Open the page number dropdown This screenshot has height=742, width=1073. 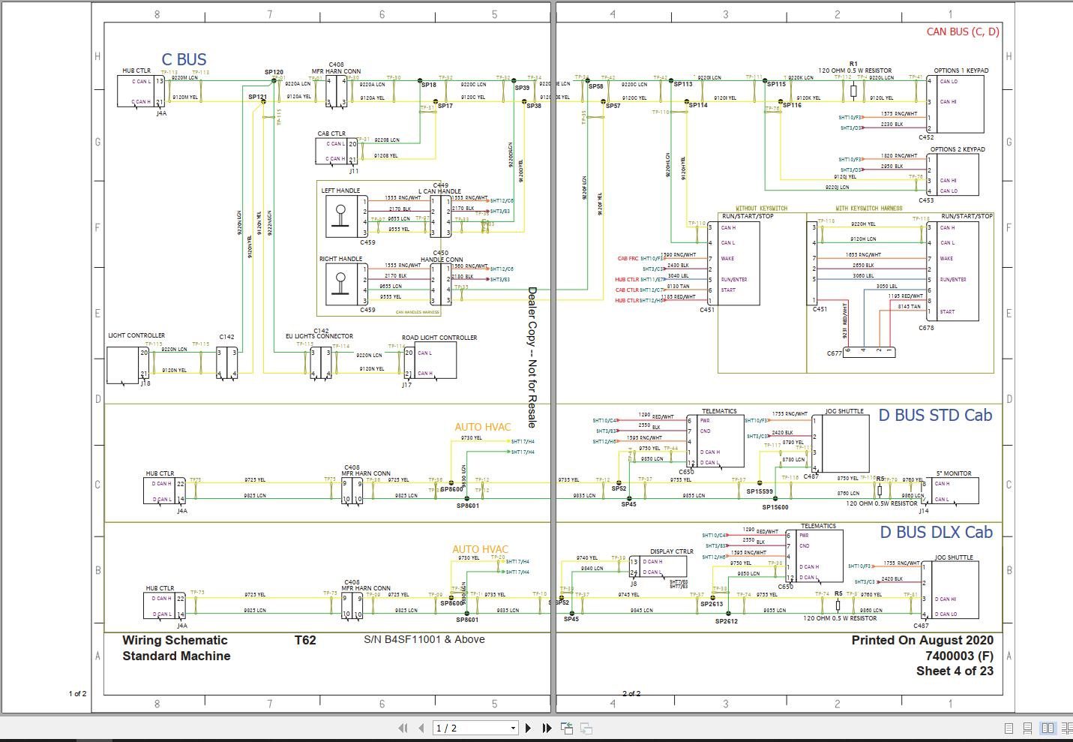coord(512,728)
